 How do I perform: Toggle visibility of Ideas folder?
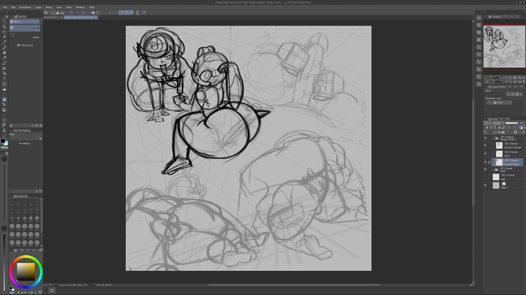[485, 169]
